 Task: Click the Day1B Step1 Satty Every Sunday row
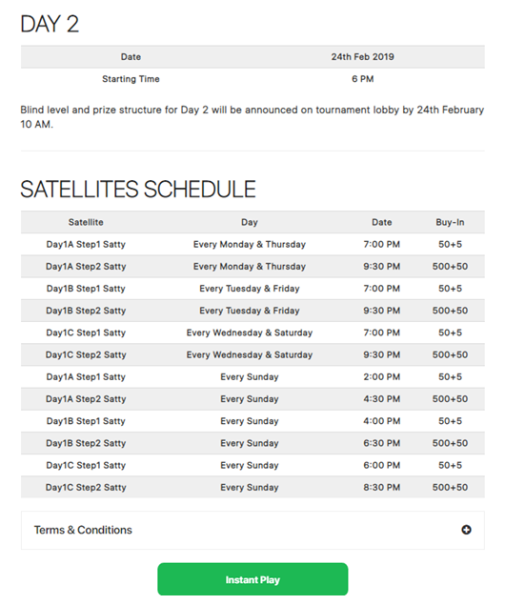point(252,421)
